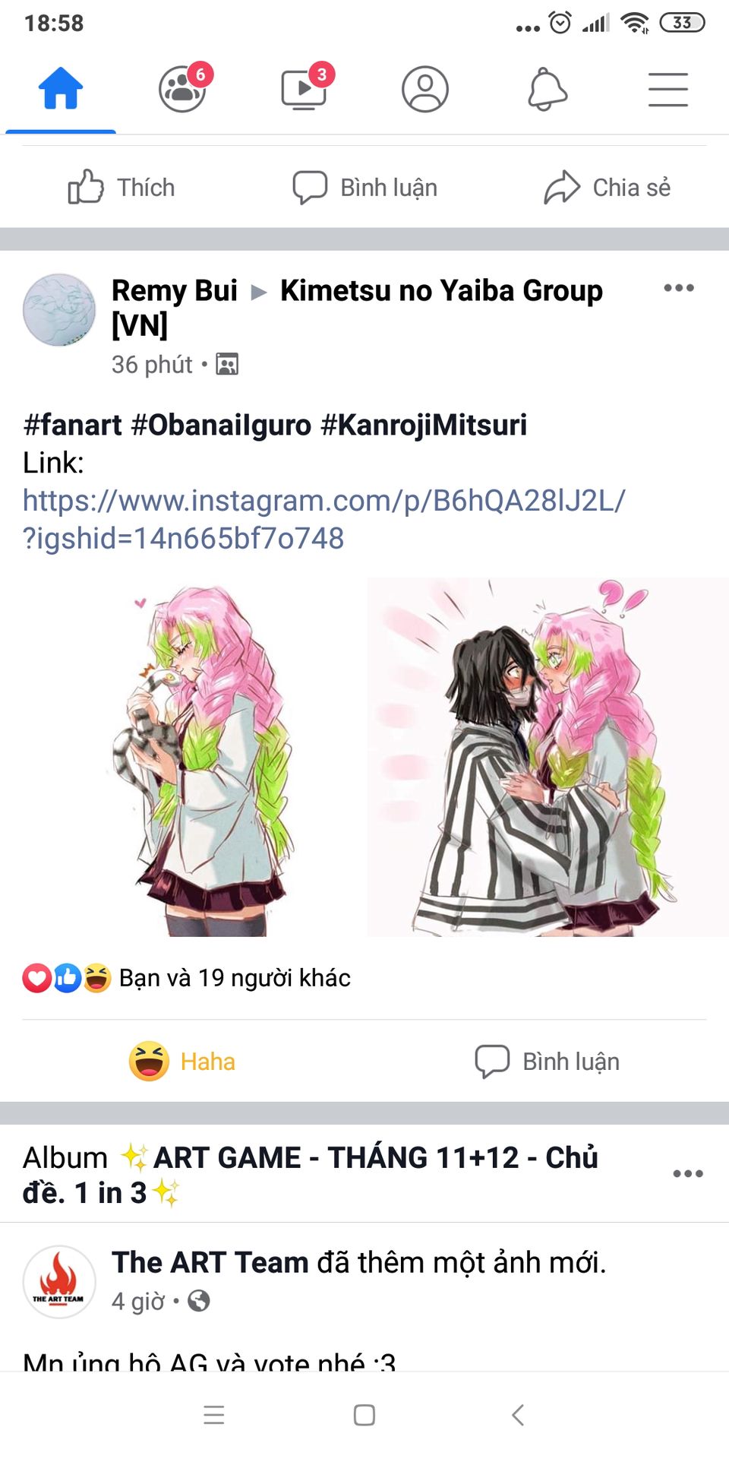The height and width of the screenshot is (1459, 729).
Task: Tap the Android back navigation button
Action: click(x=518, y=1415)
